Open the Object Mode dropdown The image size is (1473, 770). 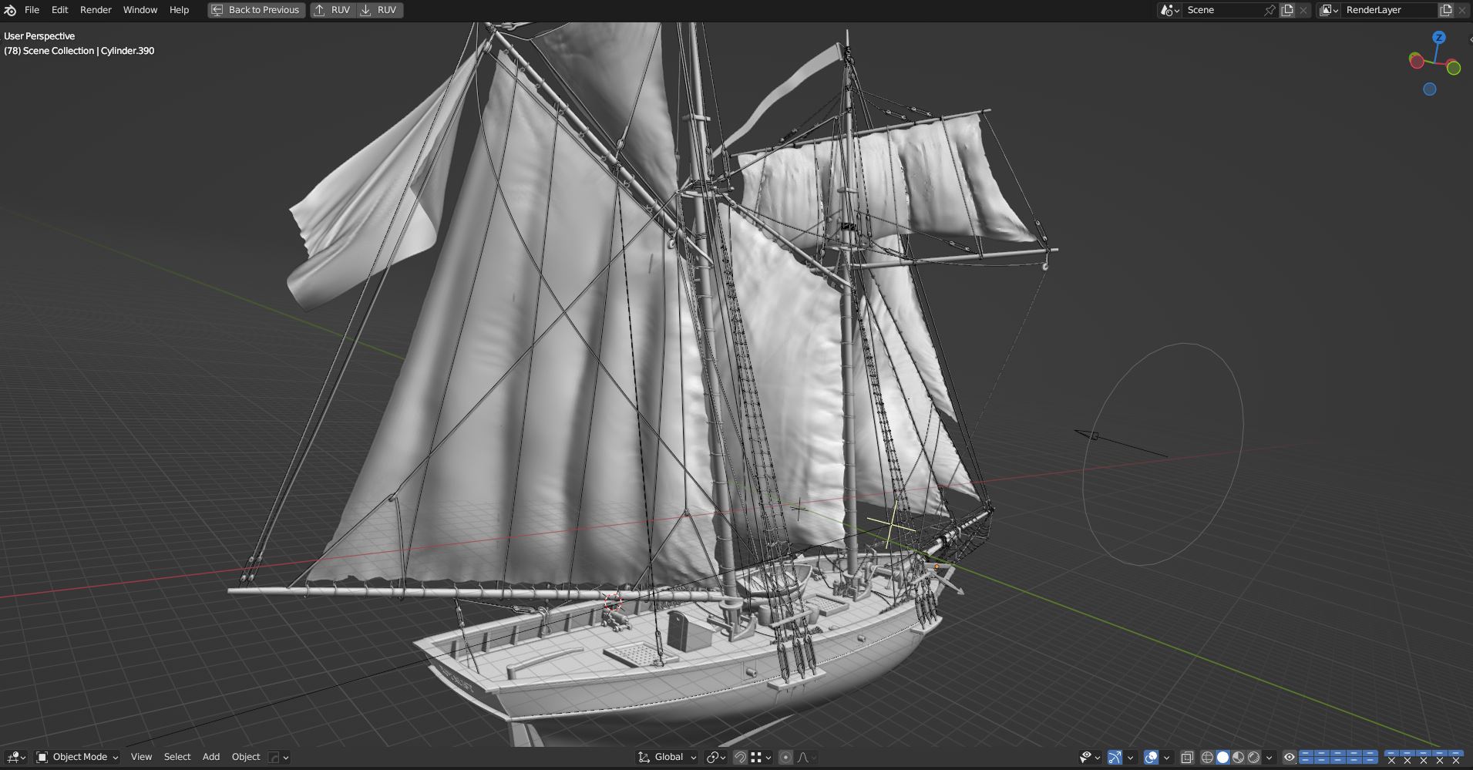[78, 757]
